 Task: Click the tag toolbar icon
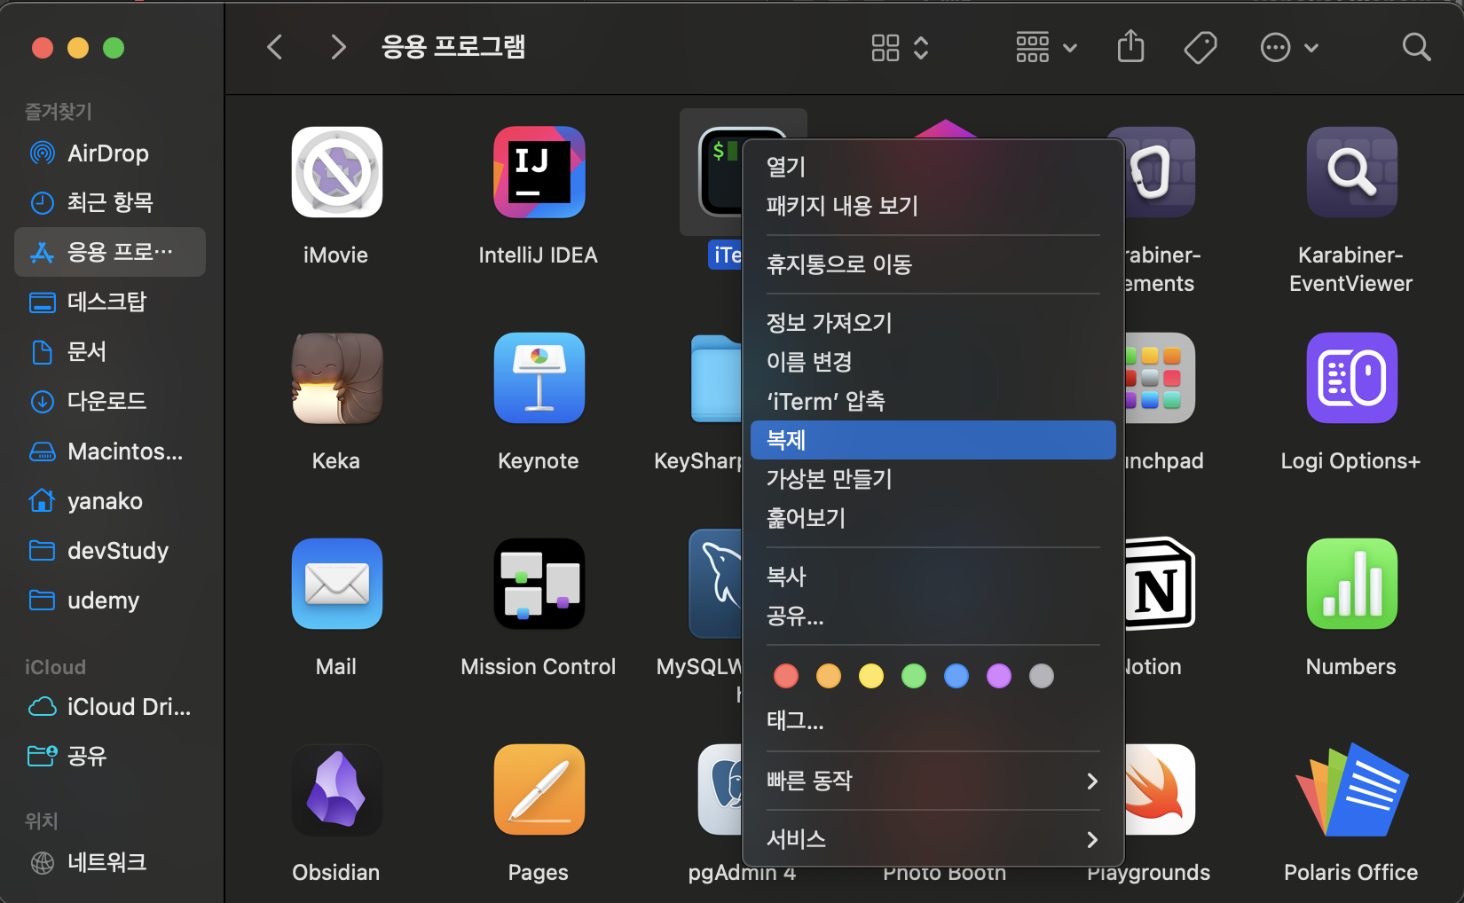(x=1200, y=47)
